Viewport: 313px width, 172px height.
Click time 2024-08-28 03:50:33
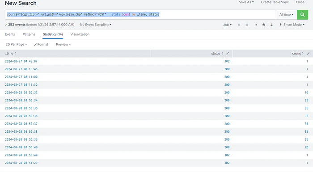[21, 92]
